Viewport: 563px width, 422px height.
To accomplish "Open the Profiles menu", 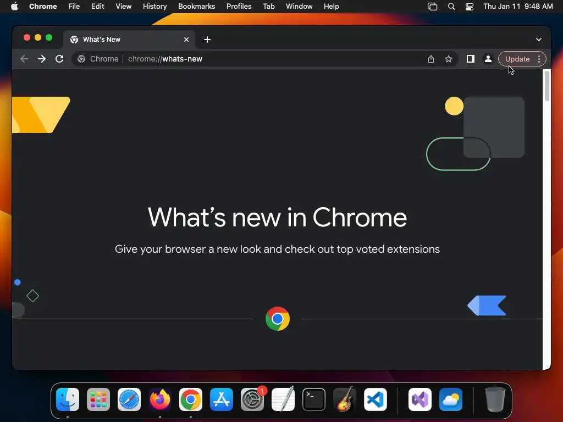I will [x=239, y=7].
